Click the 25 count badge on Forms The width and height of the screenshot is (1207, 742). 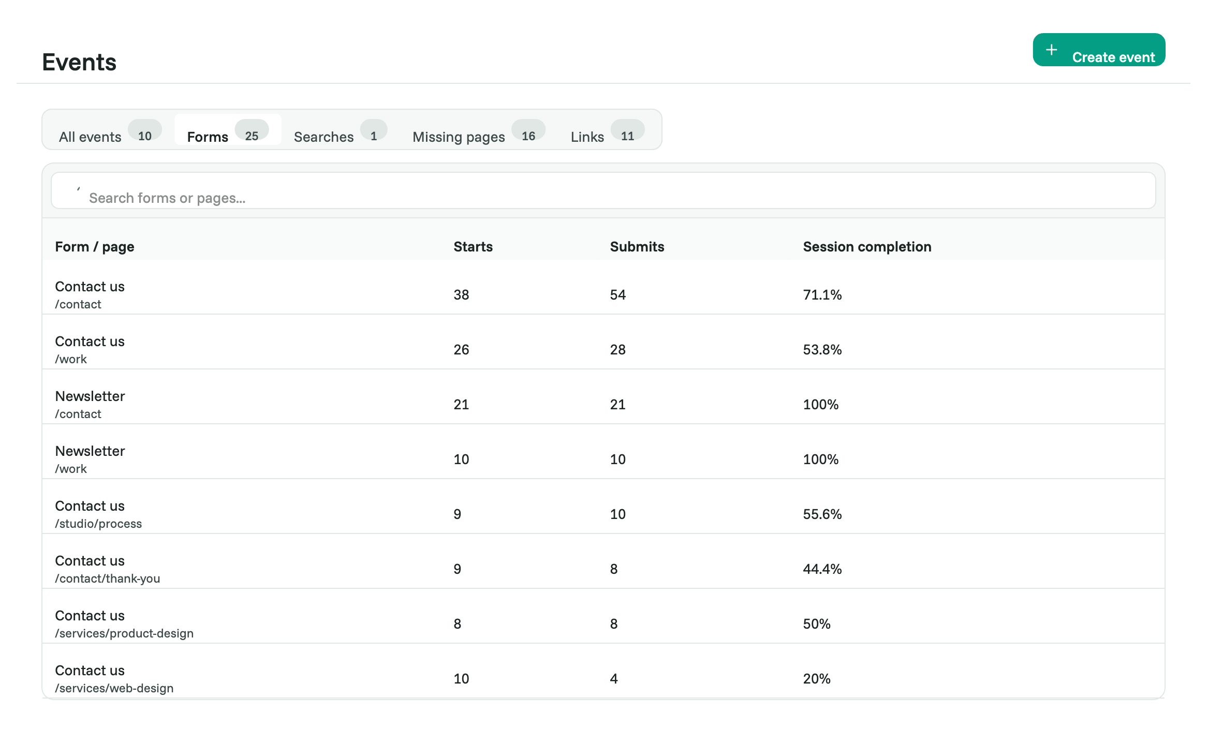[252, 130]
